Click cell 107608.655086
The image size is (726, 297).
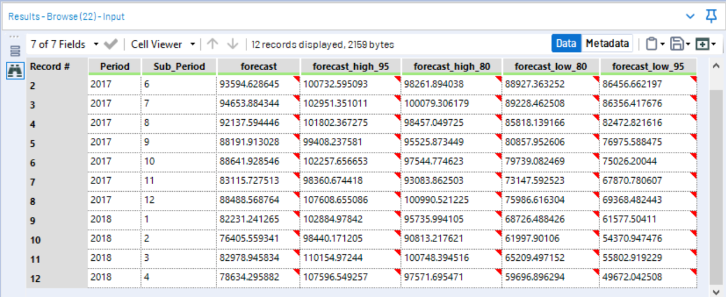click(350, 201)
